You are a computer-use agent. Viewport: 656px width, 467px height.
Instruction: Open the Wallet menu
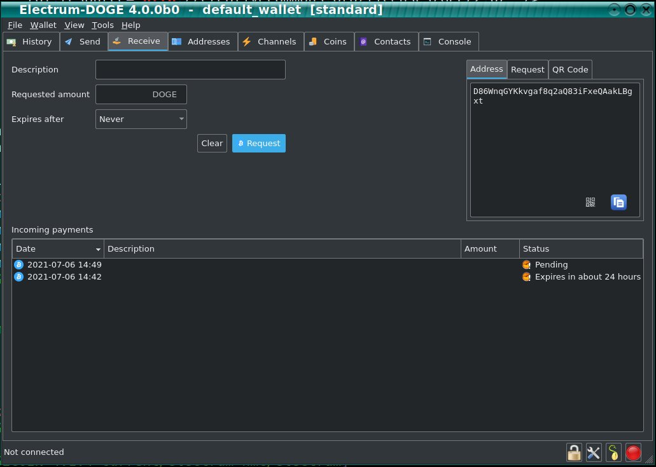pyautogui.click(x=43, y=25)
